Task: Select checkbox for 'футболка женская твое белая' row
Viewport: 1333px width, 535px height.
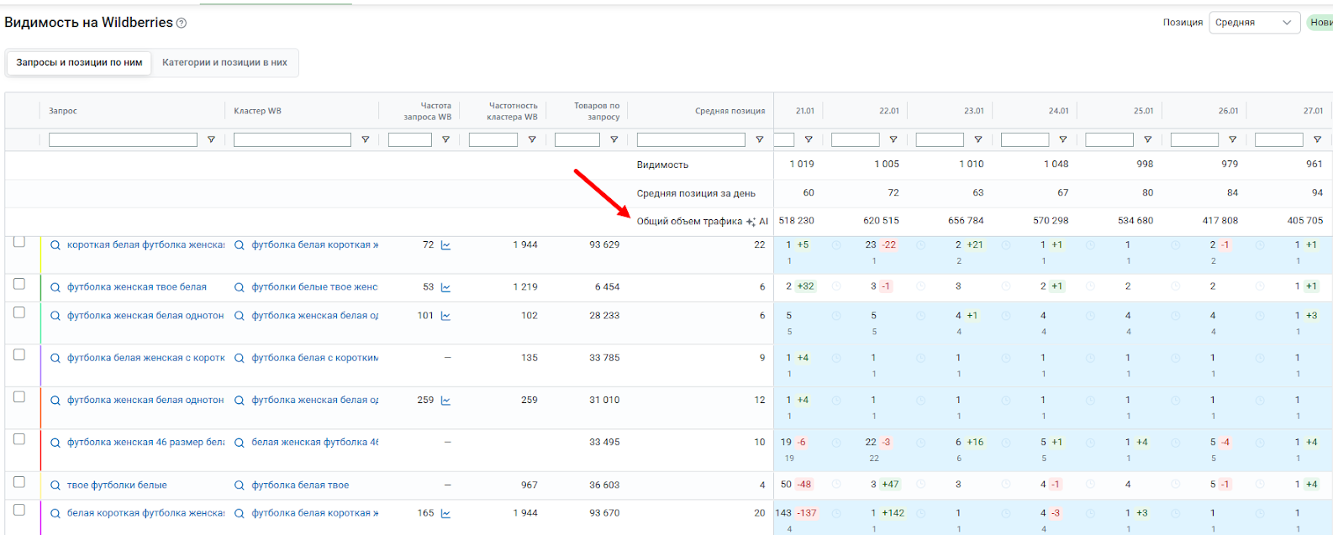Action: [x=19, y=284]
